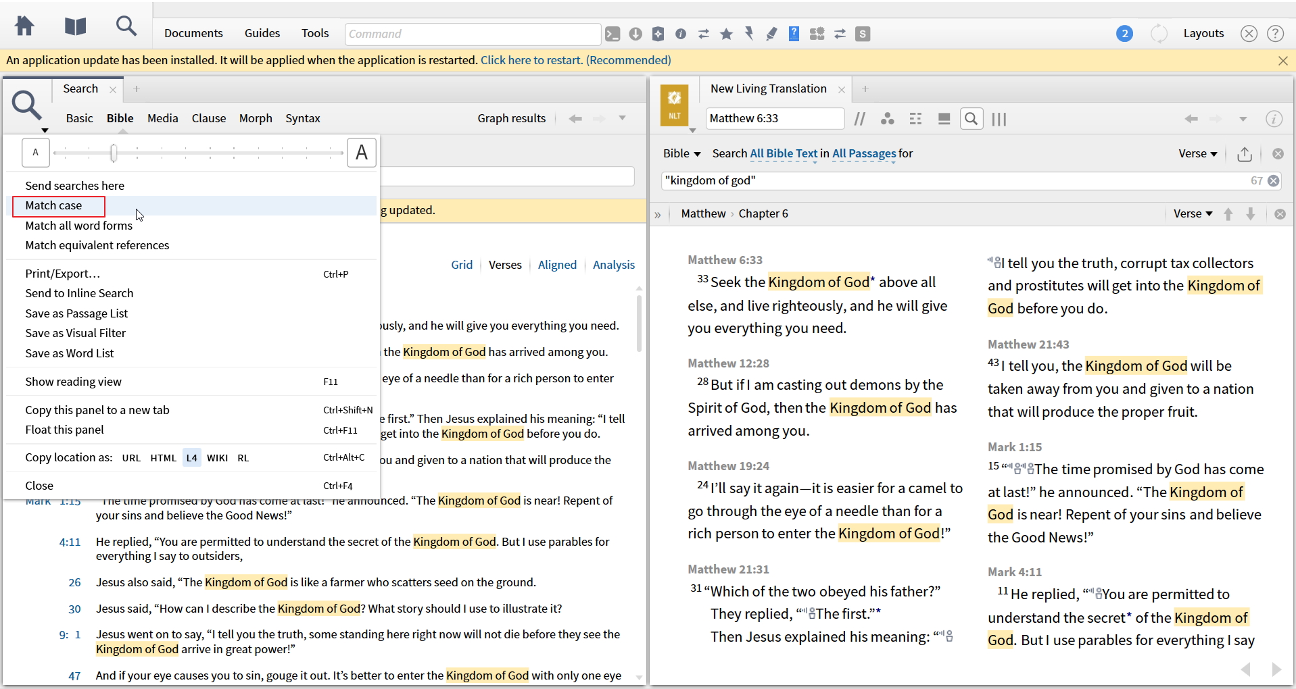Expand the Bible search type dropdown
The height and width of the screenshot is (689, 1296).
tap(681, 154)
